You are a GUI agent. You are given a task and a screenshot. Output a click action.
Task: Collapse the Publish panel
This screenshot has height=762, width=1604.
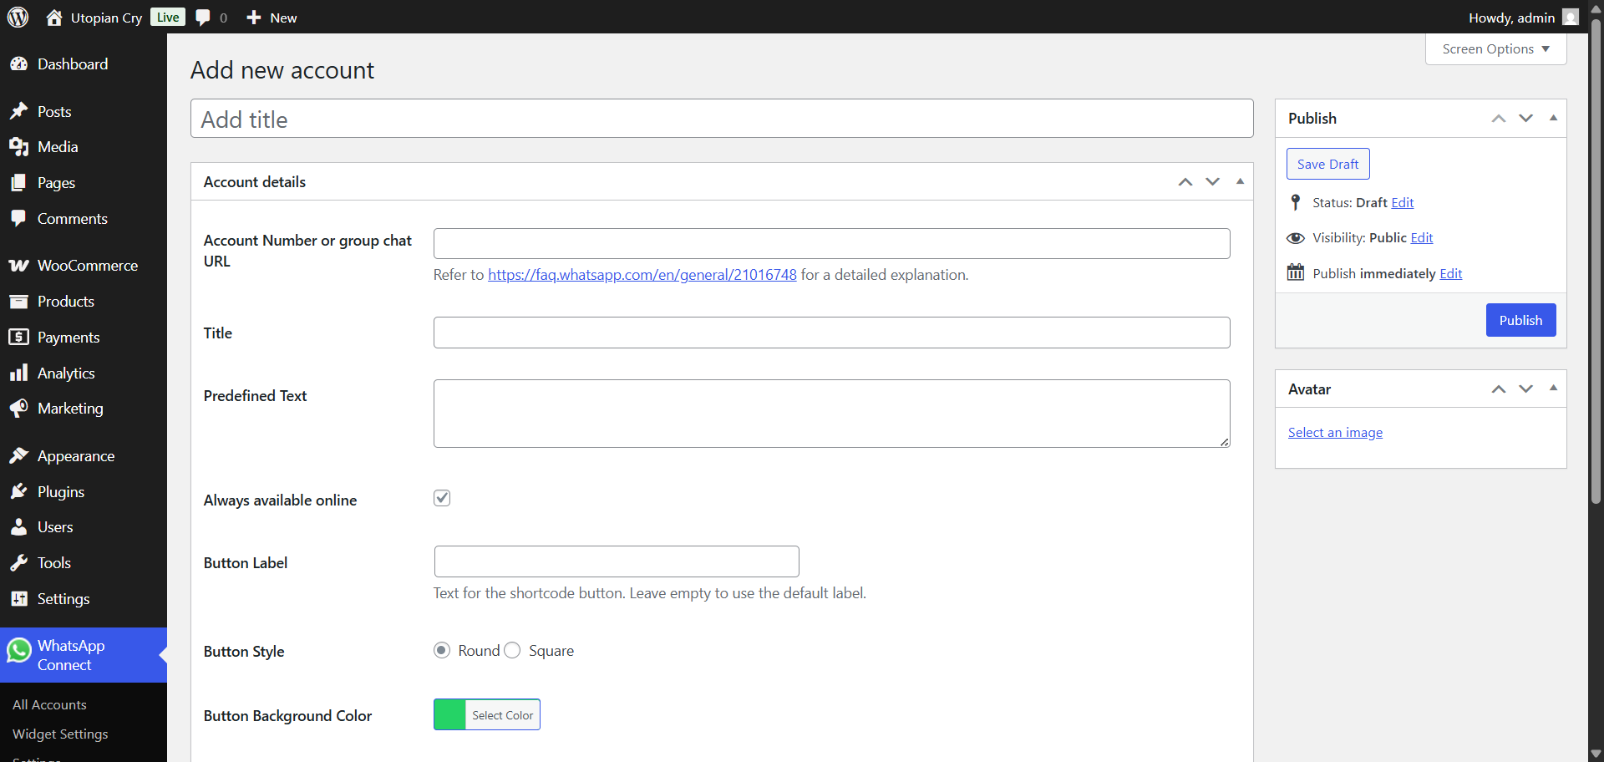coord(1553,118)
